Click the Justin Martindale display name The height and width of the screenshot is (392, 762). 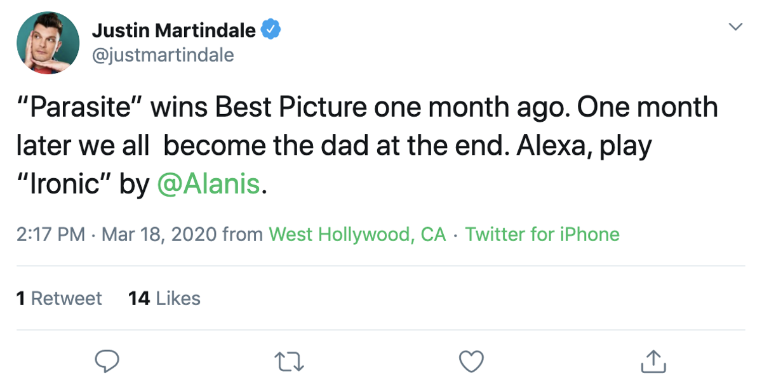[174, 29]
